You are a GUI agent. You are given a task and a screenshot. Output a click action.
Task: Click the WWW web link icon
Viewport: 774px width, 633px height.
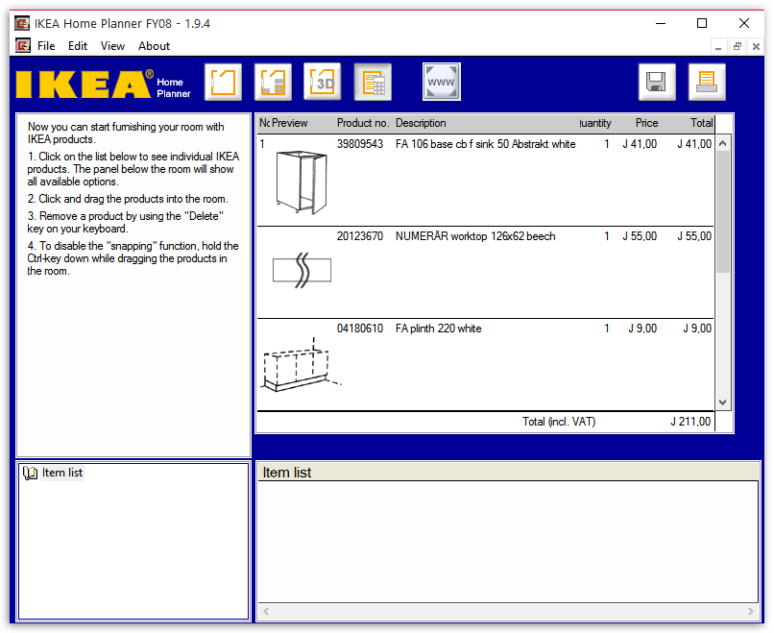click(442, 82)
